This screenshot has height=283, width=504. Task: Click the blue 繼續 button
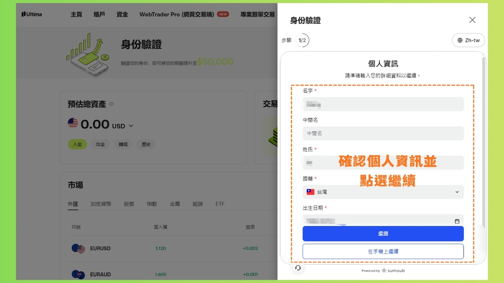(x=383, y=234)
